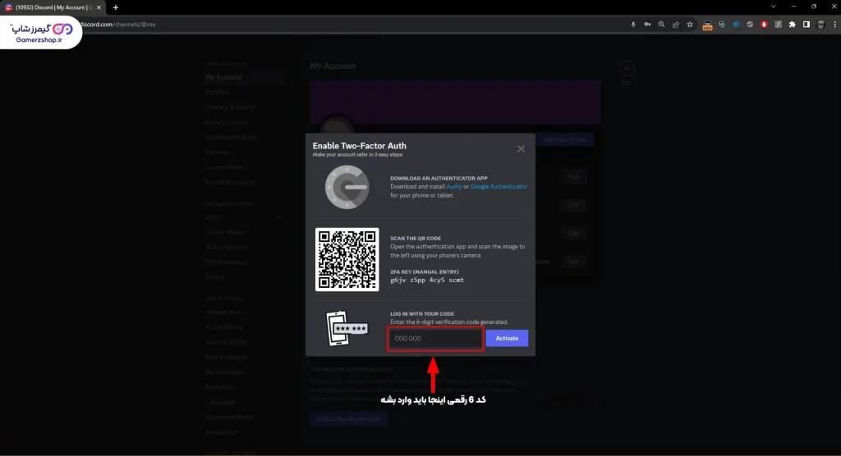Click the zoom magnifier icon in address bar
Viewport: 841px width, 456px height.
(x=661, y=25)
